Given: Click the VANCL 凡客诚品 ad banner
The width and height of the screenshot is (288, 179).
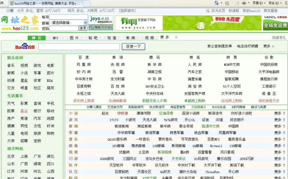Looking at the screenshot, I should [x=275, y=23].
